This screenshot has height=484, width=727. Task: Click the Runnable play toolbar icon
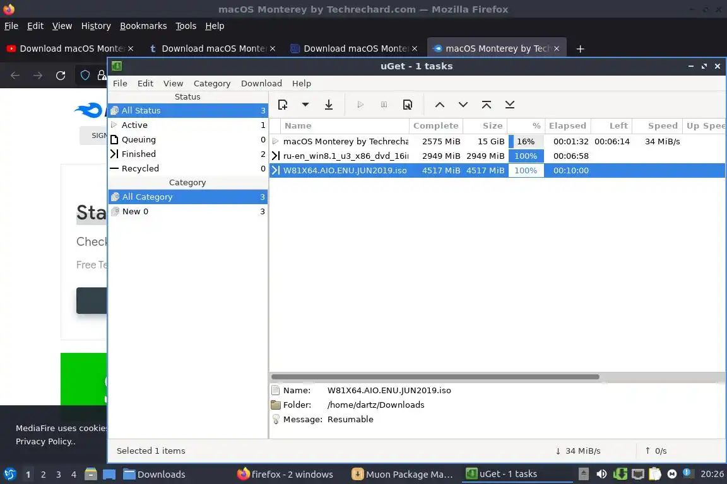(360, 105)
